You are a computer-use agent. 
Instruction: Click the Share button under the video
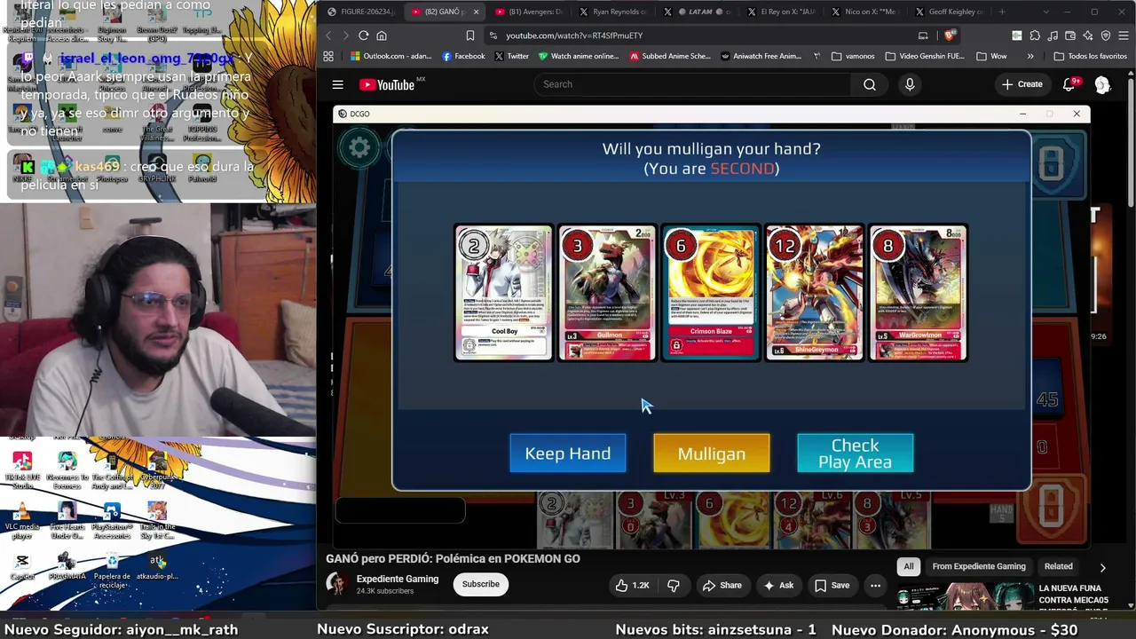click(722, 585)
